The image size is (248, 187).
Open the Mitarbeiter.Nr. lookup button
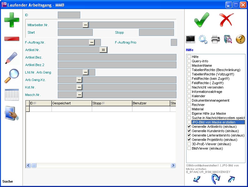coord(86,25)
